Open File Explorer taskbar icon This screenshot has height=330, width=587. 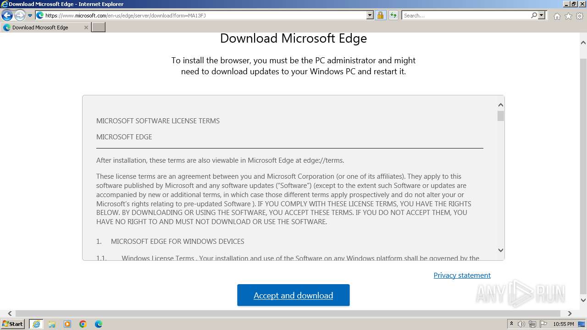point(52,324)
